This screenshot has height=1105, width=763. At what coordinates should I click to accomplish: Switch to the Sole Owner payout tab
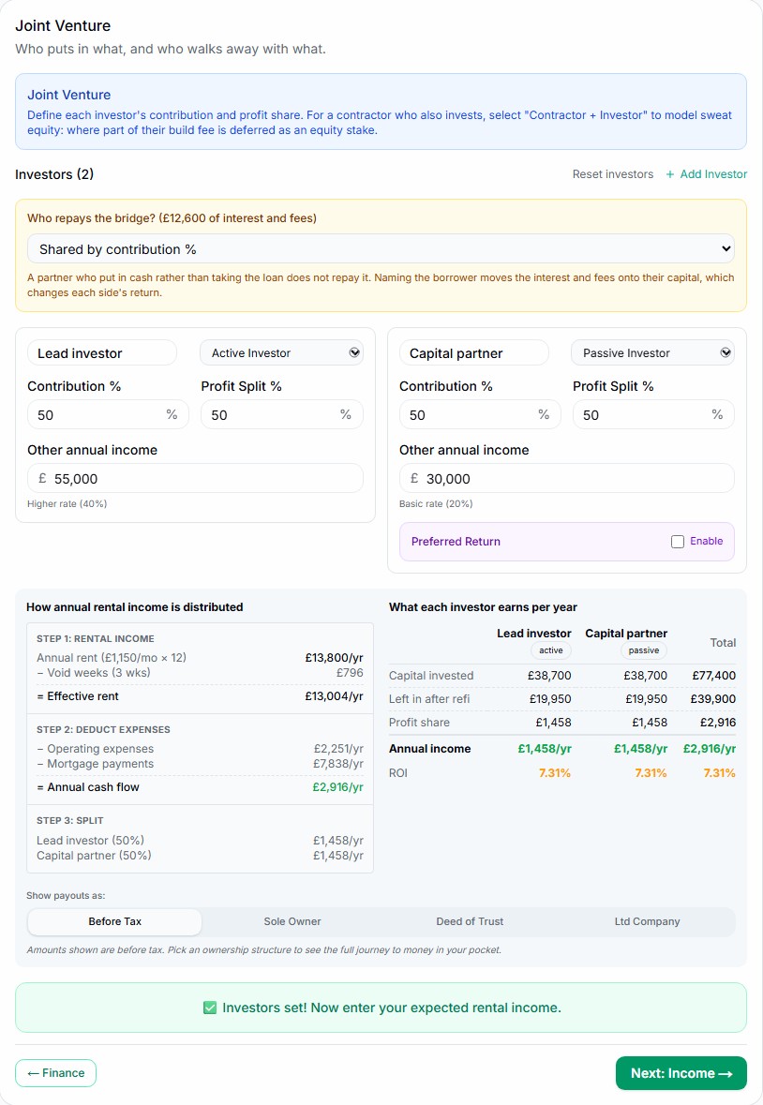point(292,921)
